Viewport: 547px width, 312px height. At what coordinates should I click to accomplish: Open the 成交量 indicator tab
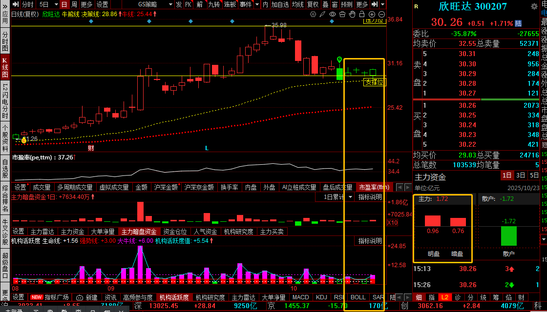tap(42, 187)
